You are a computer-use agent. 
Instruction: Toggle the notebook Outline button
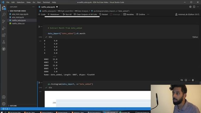coord(140,14)
